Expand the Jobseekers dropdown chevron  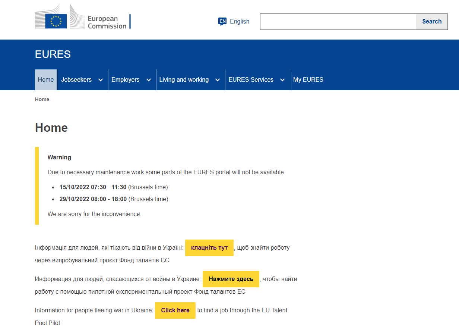point(101,80)
